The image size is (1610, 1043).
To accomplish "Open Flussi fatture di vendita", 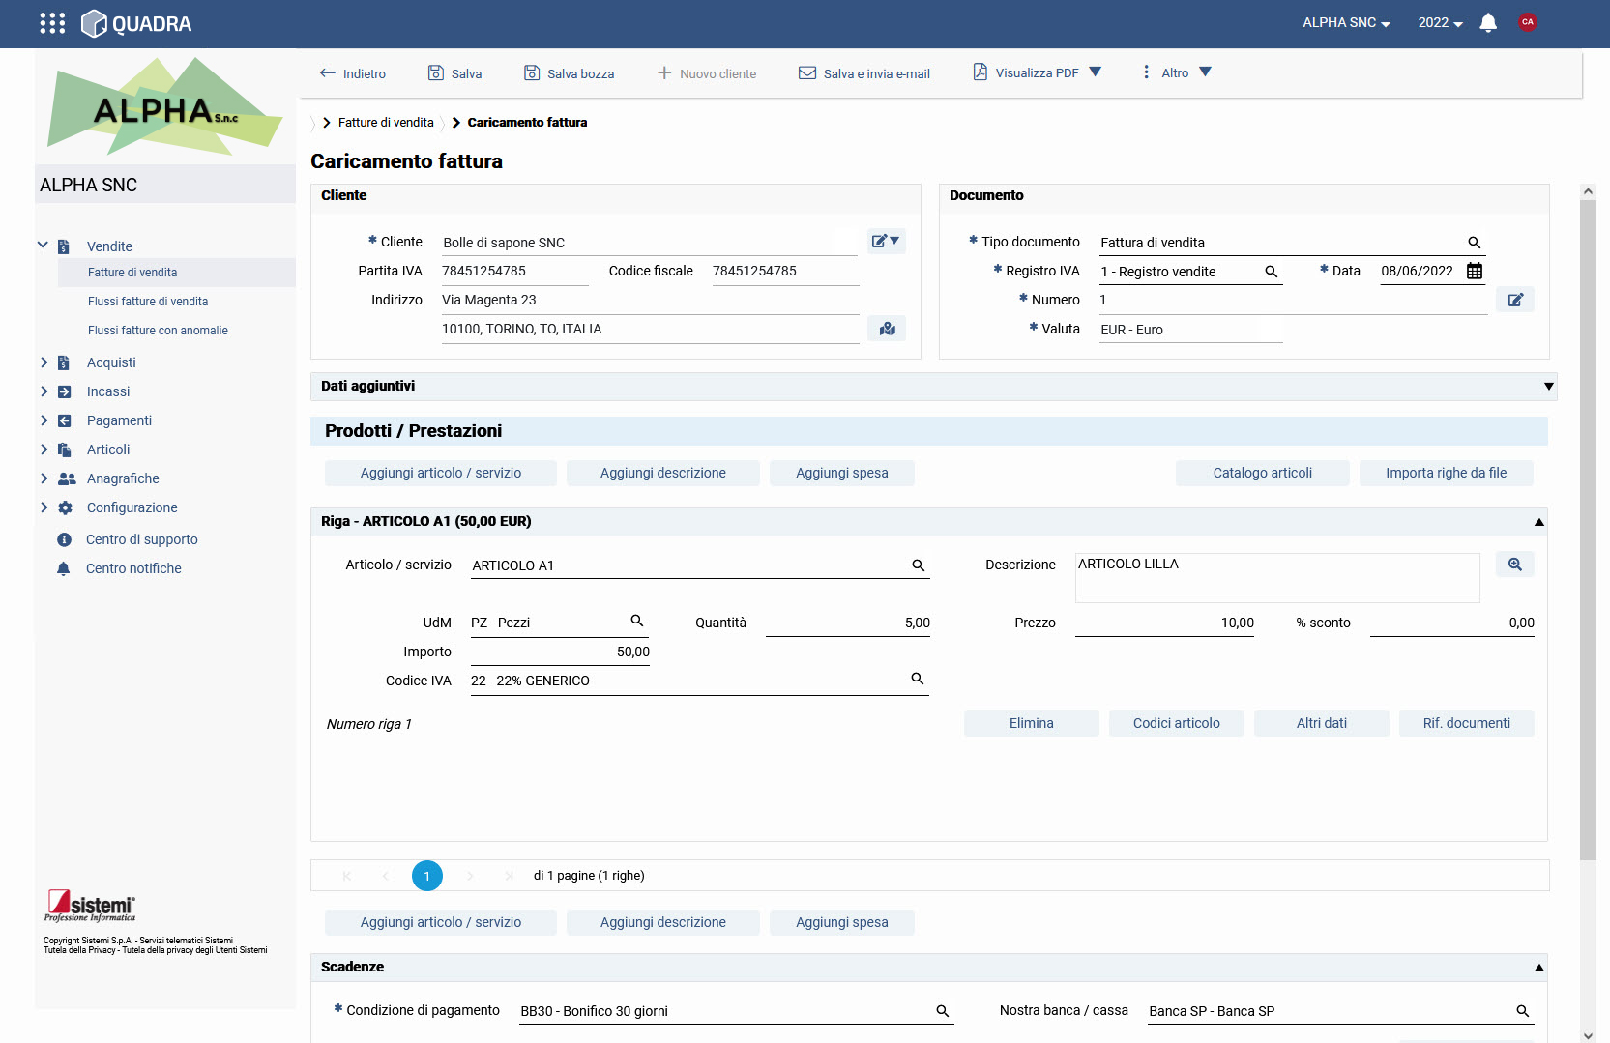I will [148, 302].
